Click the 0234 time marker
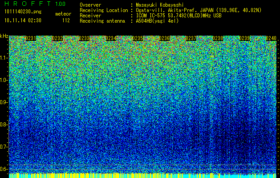 click(111, 38)
